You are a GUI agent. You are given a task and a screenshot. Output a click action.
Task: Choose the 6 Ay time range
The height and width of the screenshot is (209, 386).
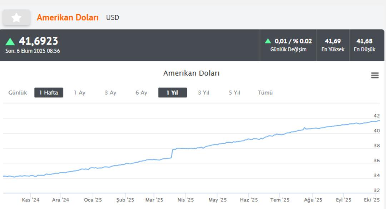click(141, 93)
